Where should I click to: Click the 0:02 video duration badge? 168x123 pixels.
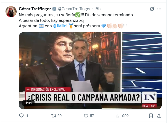[x=28, y=103]
